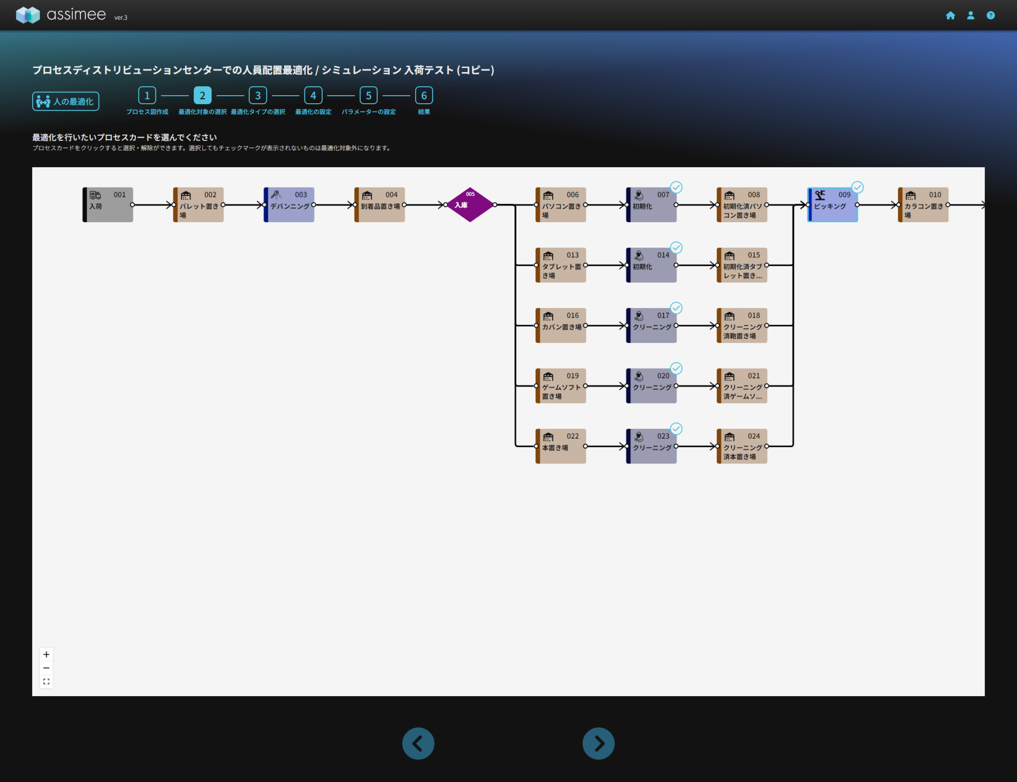Go to next step with right arrow
Screen dimensions: 1017x782
pyautogui.click(x=598, y=743)
